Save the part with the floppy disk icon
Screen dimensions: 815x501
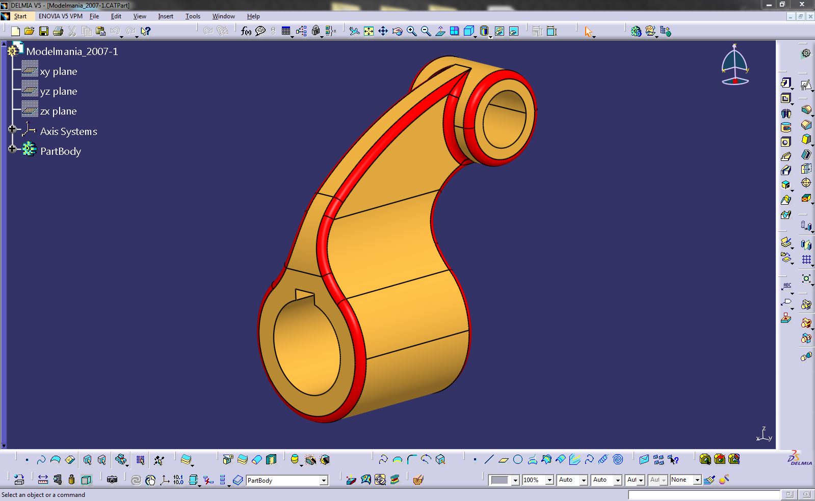coord(44,32)
